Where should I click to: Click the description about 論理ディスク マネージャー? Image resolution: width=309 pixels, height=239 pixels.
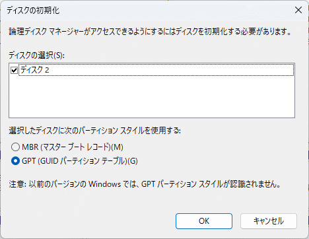pyautogui.click(x=150, y=32)
